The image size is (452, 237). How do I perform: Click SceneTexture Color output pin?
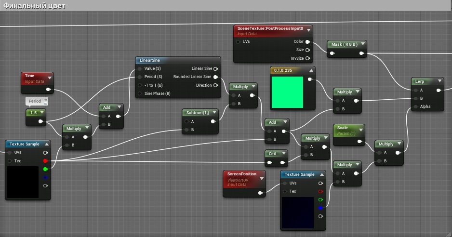pos(307,42)
